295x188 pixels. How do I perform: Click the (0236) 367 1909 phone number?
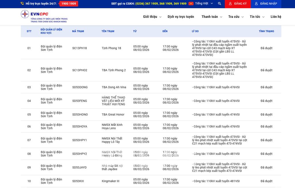(x=150, y=4)
